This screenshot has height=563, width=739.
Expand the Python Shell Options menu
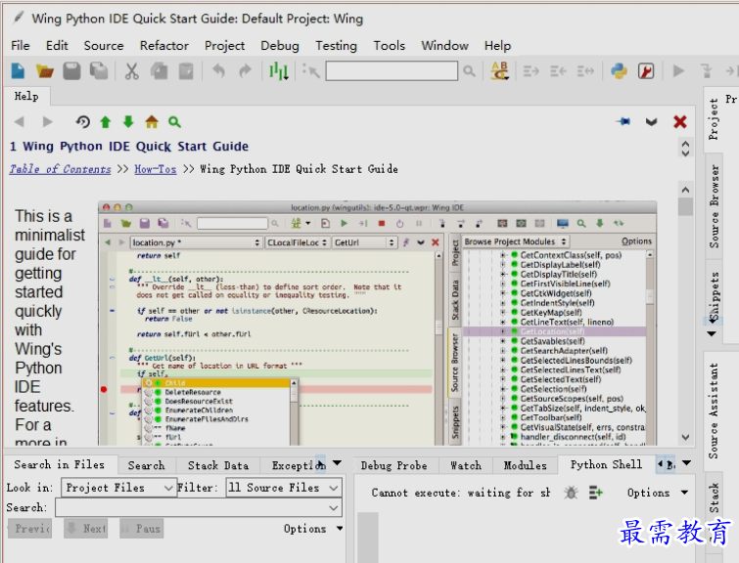point(658,493)
